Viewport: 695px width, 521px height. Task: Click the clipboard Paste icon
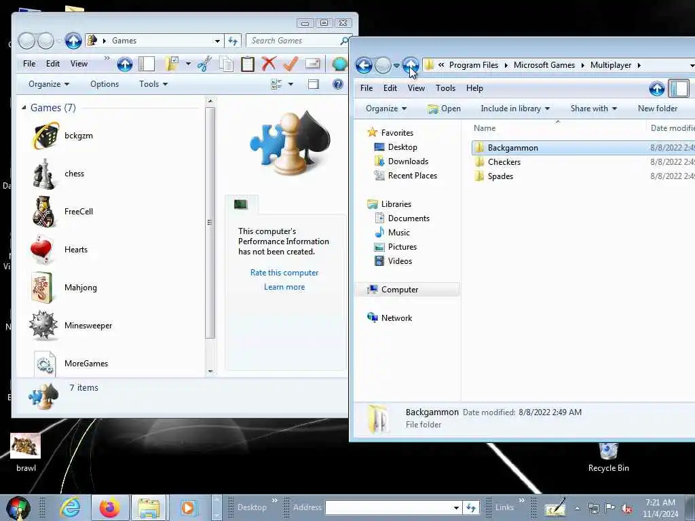pyautogui.click(x=247, y=64)
